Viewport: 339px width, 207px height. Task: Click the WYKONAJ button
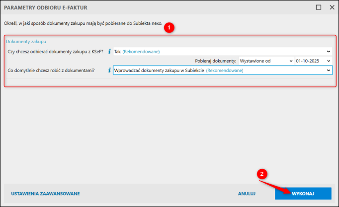(303, 194)
